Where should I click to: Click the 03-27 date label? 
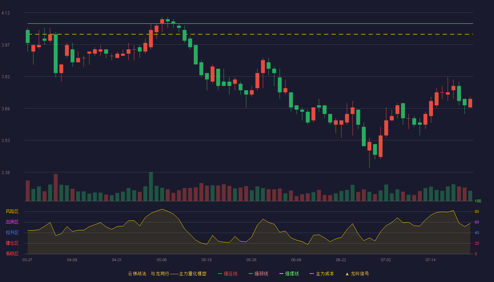point(27,260)
